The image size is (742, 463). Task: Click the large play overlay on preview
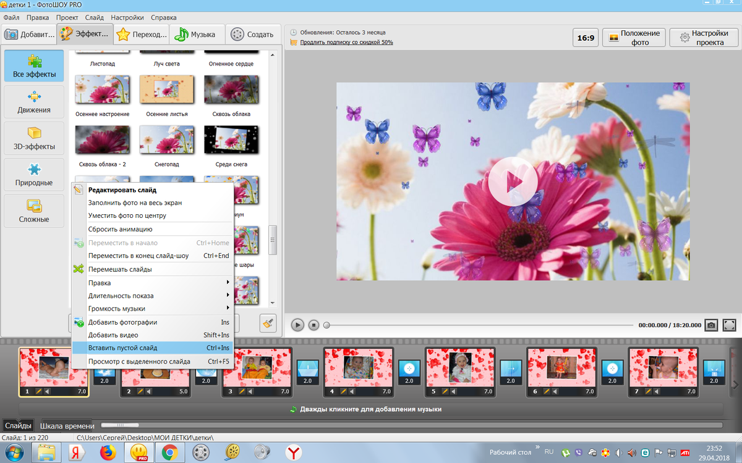(513, 181)
